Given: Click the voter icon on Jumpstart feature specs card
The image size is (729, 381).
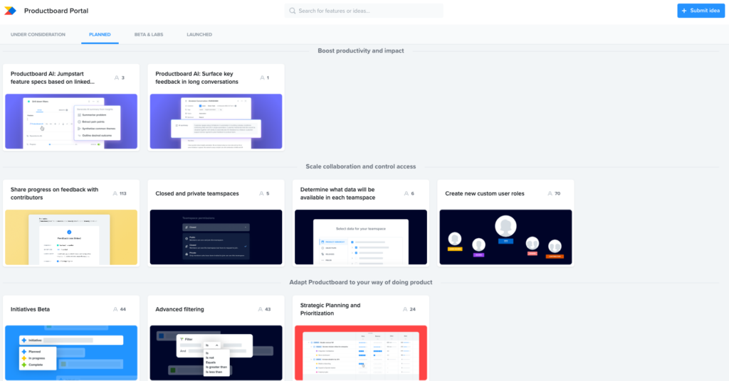Looking at the screenshot, I should tap(117, 77).
